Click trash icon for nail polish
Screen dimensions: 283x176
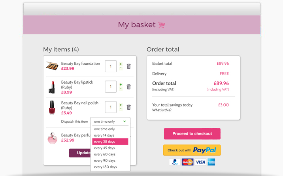tap(129, 107)
